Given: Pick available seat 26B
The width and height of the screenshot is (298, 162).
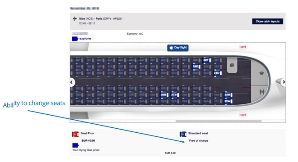Looking at the screenshot, I should pyautogui.click(x=164, y=95).
